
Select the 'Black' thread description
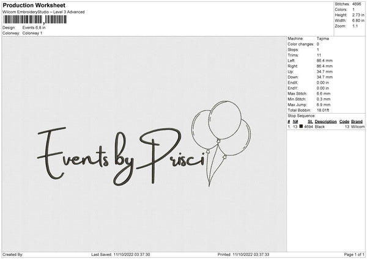(320, 126)
